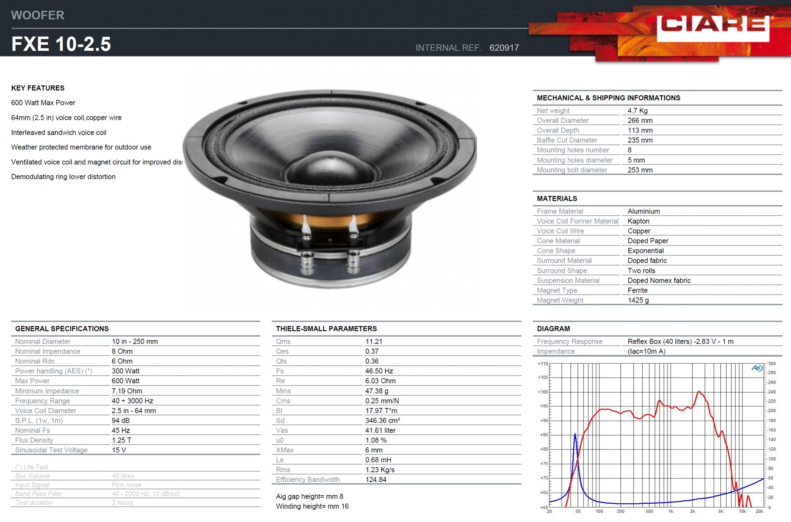Image resolution: width=791 pixels, height=522 pixels.
Task: Click the (*) Life Test footnote
Action: [32, 467]
